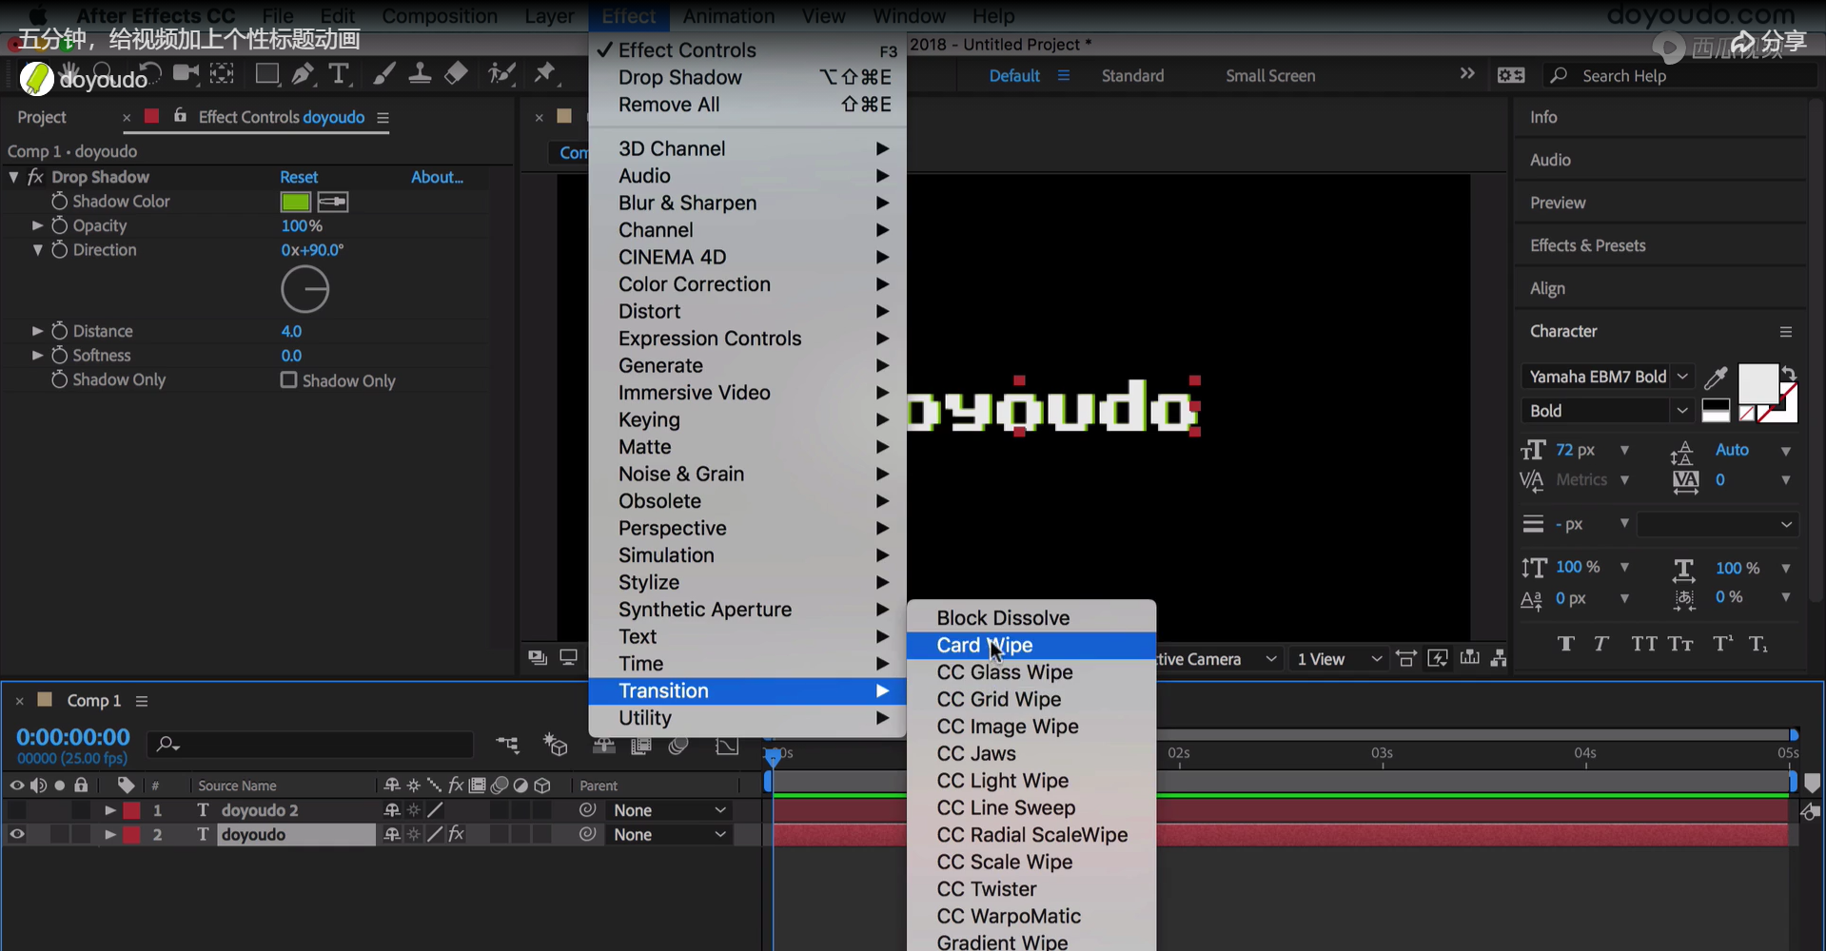Click the Direction angle dial
Screen dimensions: 1826x951
[304, 289]
